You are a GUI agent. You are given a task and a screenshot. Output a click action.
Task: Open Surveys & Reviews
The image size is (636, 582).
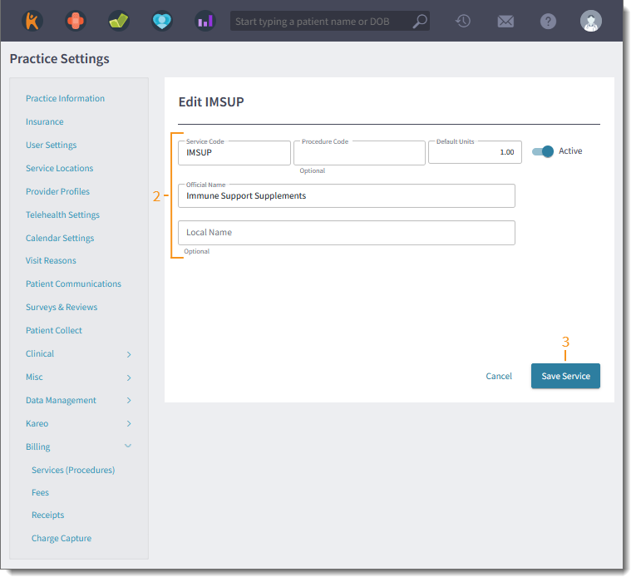[62, 307]
